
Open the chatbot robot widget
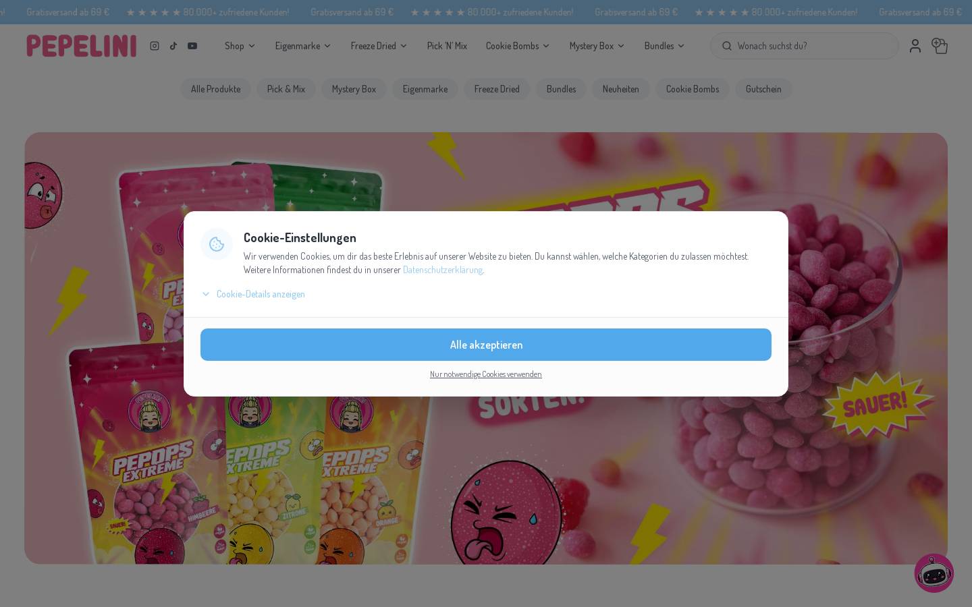coord(934,573)
